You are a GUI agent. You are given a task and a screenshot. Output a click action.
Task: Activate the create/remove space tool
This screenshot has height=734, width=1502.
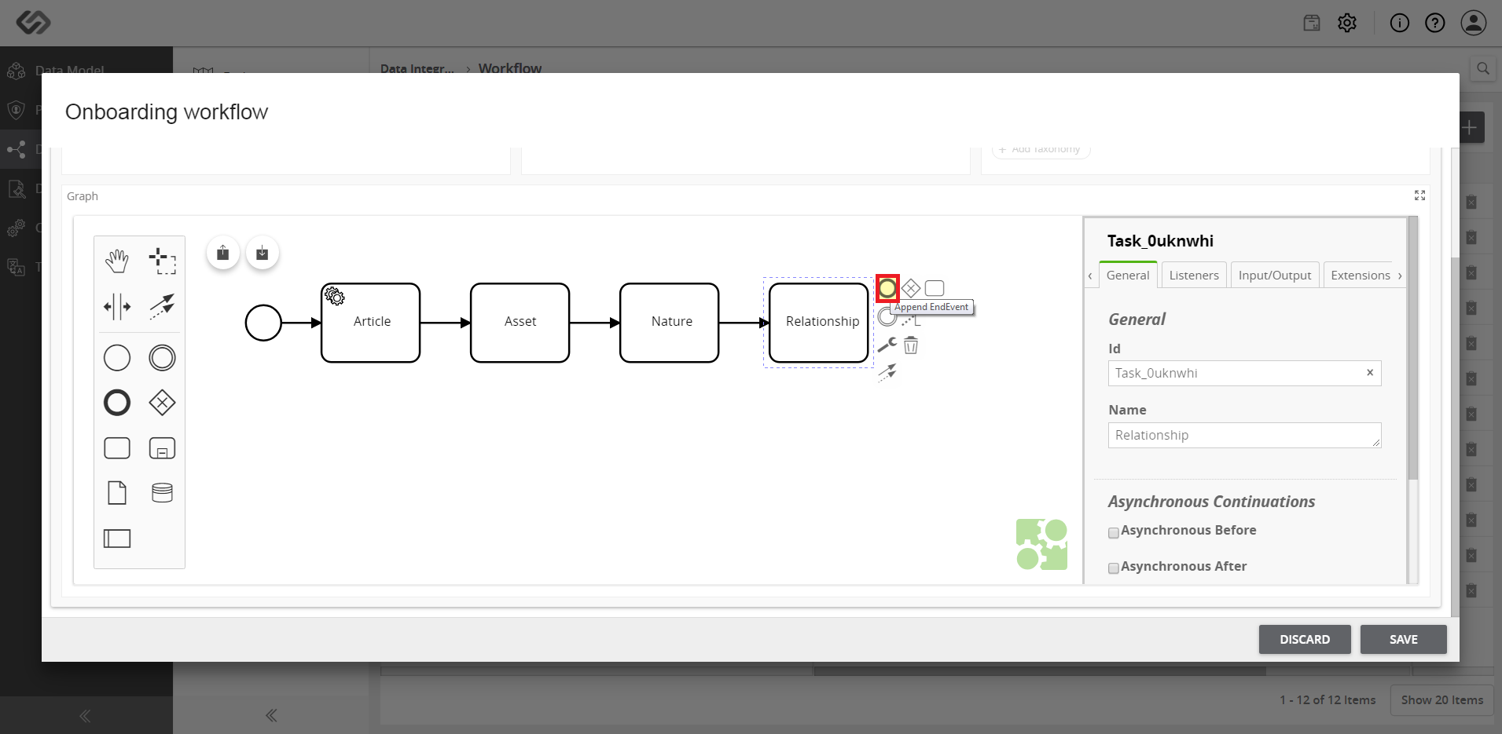(117, 306)
